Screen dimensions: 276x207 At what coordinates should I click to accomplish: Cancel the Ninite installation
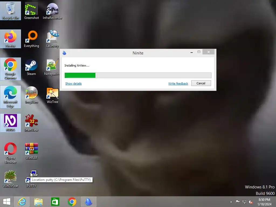201,83
